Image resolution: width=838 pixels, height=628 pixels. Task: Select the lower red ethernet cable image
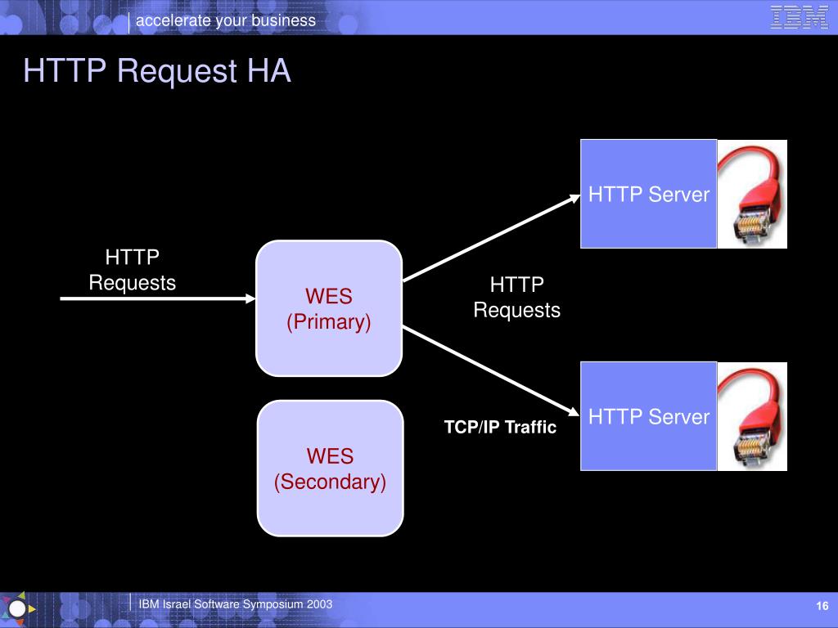point(752,416)
